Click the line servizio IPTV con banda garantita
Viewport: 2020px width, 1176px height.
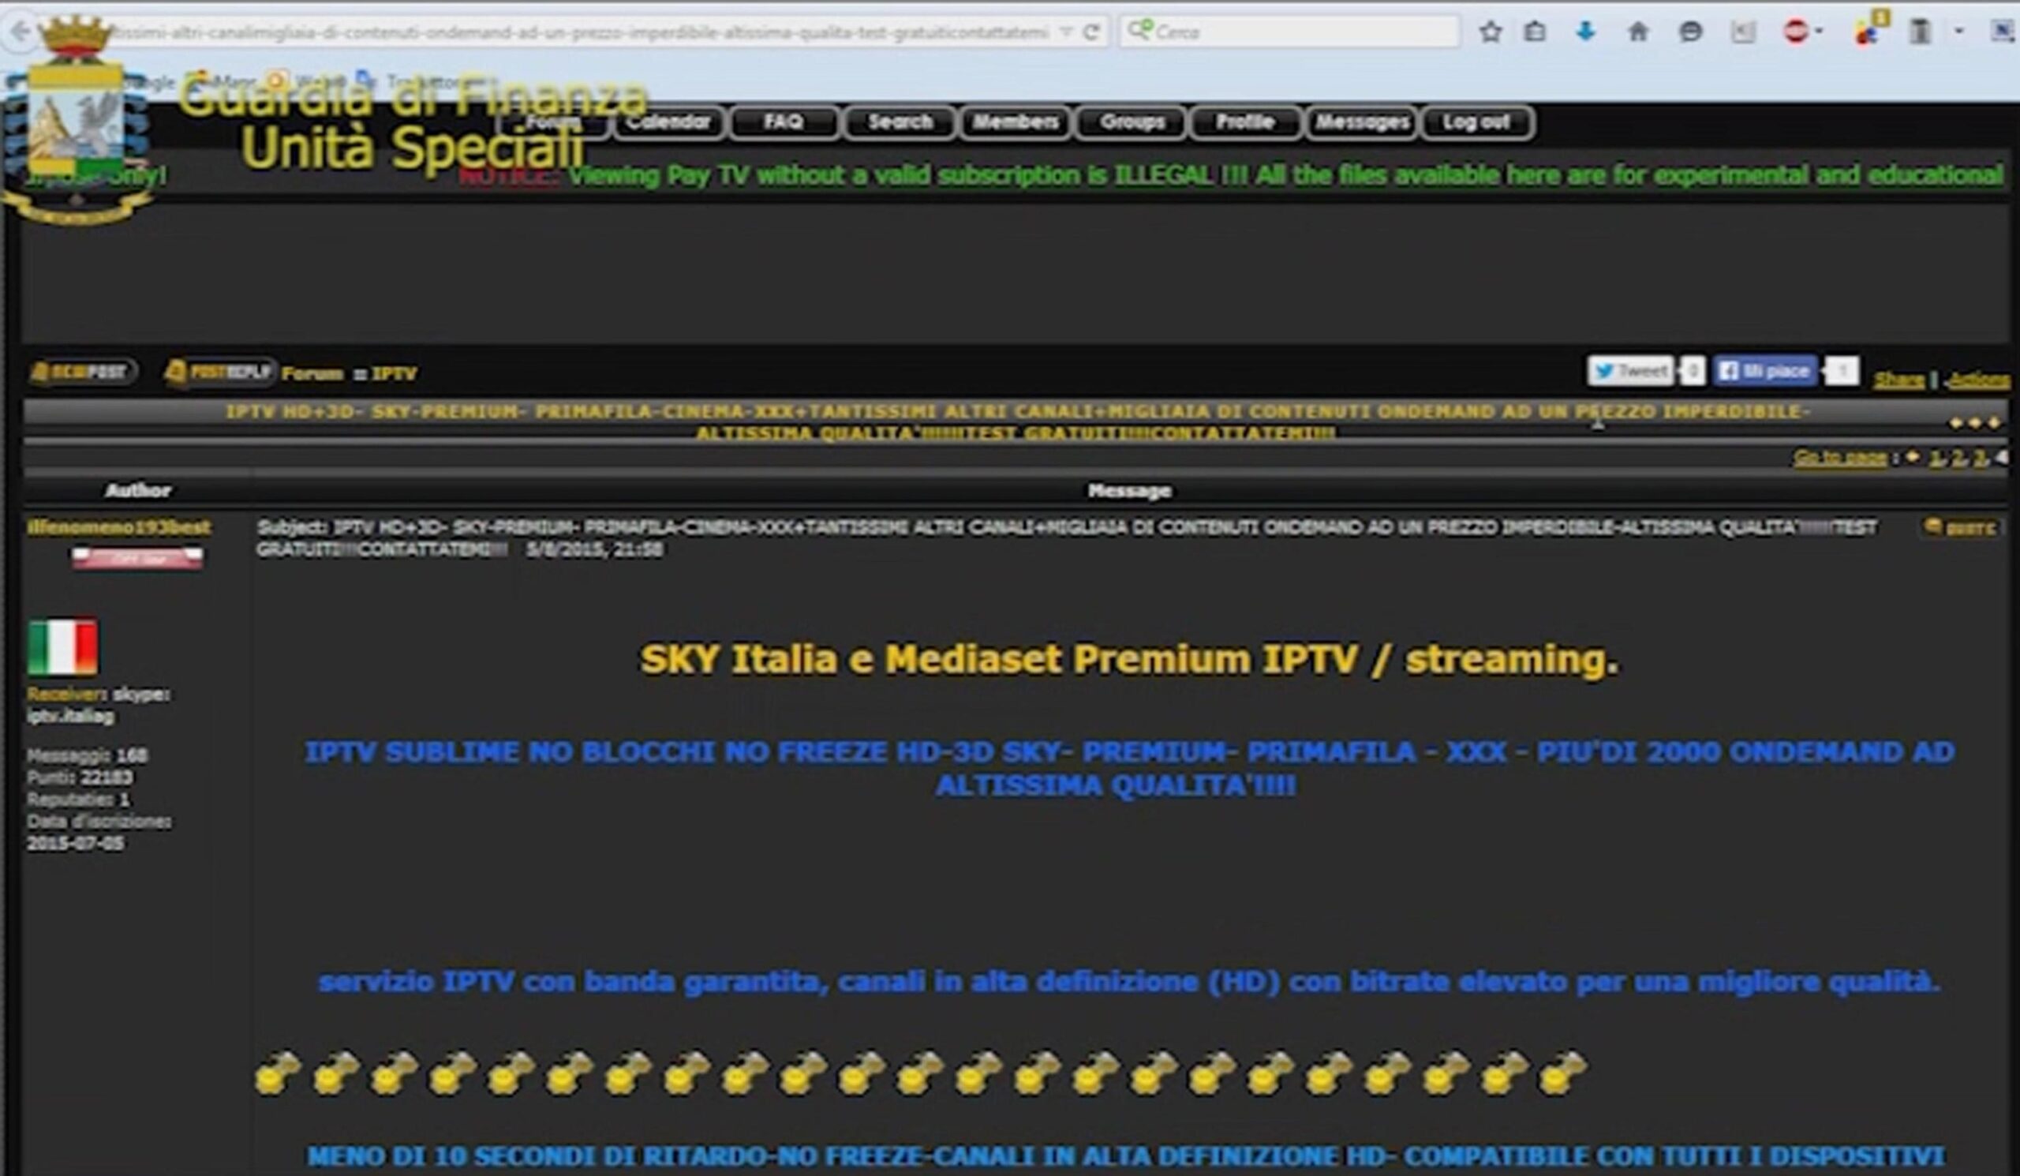(1128, 982)
